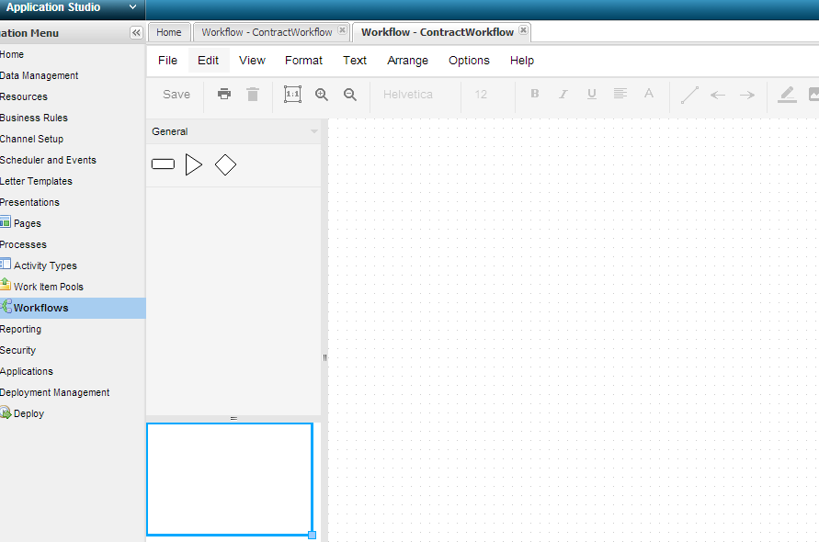Viewport: 819px width, 542px height.
Task: Zoom in with magnifier plus icon
Action: (x=321, y=95)
